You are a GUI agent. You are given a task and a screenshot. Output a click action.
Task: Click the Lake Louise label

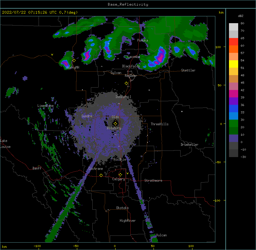5,144
